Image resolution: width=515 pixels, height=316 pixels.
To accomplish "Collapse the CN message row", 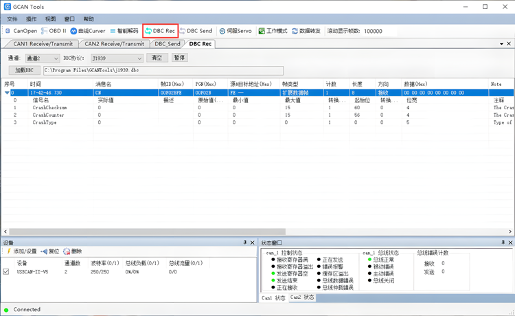I will pyautogui.click(x=8, y=92).
